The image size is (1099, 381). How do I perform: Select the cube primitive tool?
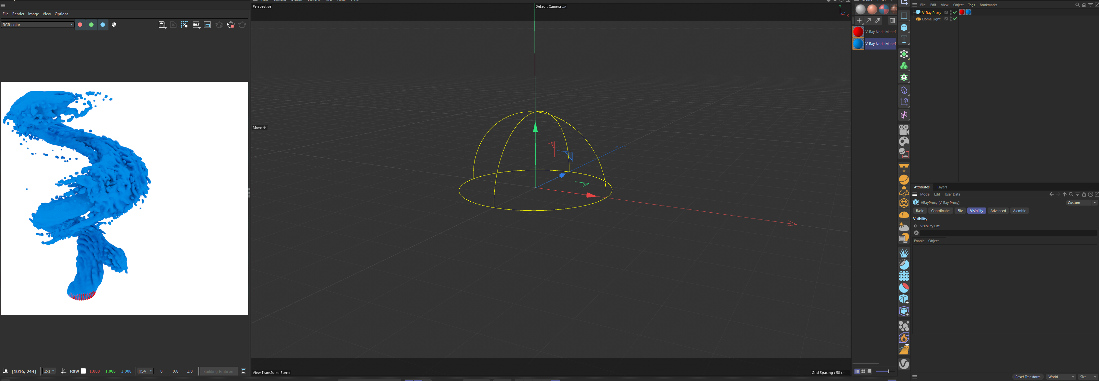pyautogui.click(x=904, y=28)
